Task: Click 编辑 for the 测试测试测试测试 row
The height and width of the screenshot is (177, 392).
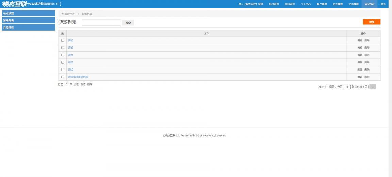Action: (x=360, y=77)
